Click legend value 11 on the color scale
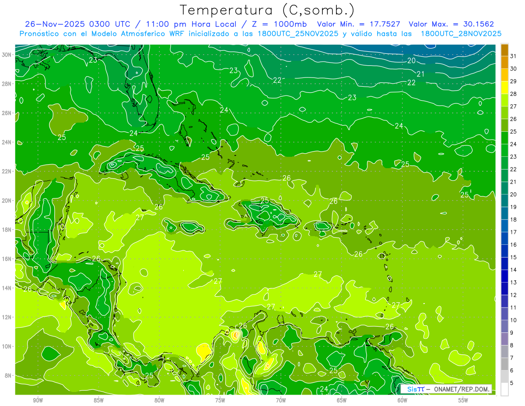 [x=514, y=307]
